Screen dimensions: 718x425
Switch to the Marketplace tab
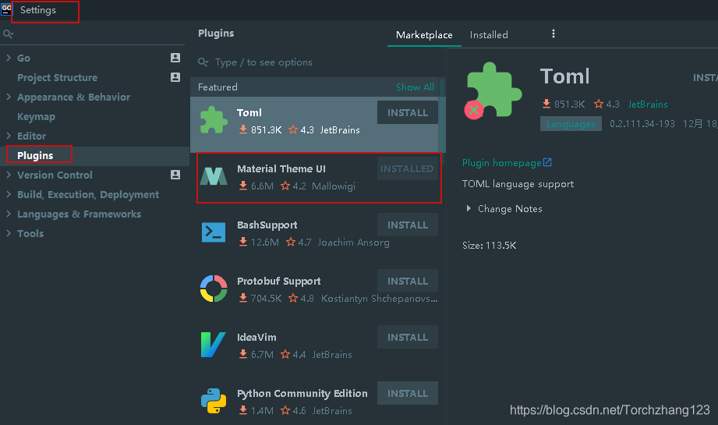424,35
